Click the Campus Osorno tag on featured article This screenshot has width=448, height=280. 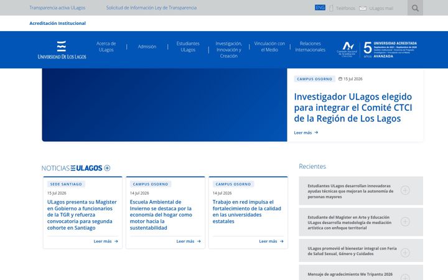pos(315,79)
